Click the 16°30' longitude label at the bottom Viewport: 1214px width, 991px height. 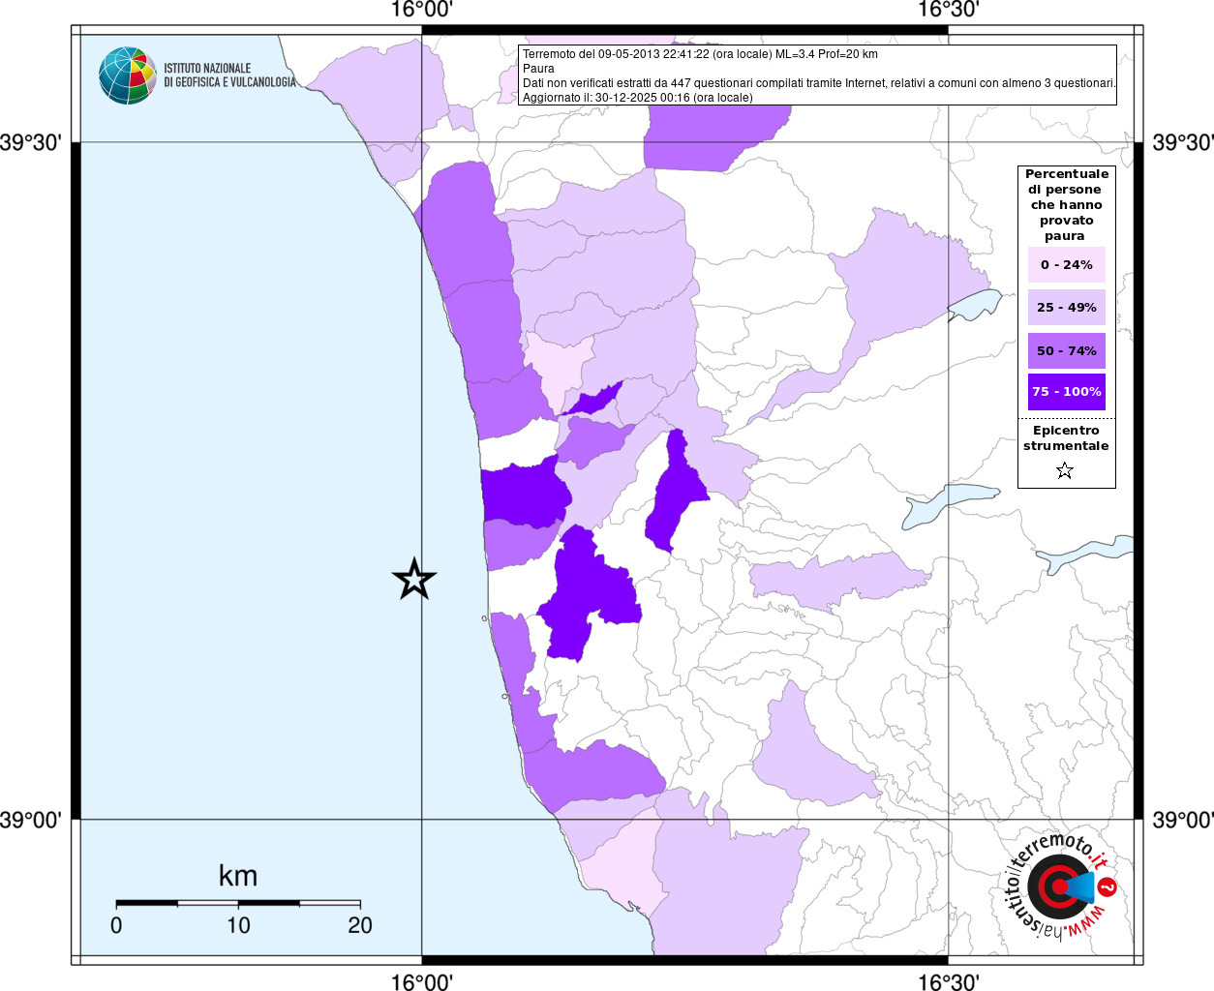948,981
